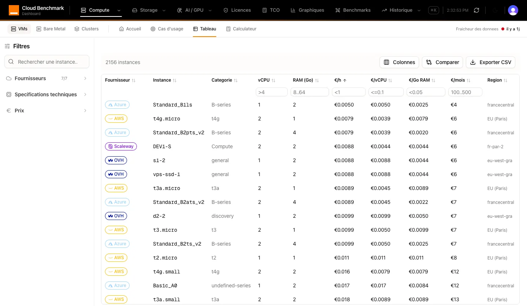
Task: Open the Colonnes column chooser
Action: [x=399, y=62]
